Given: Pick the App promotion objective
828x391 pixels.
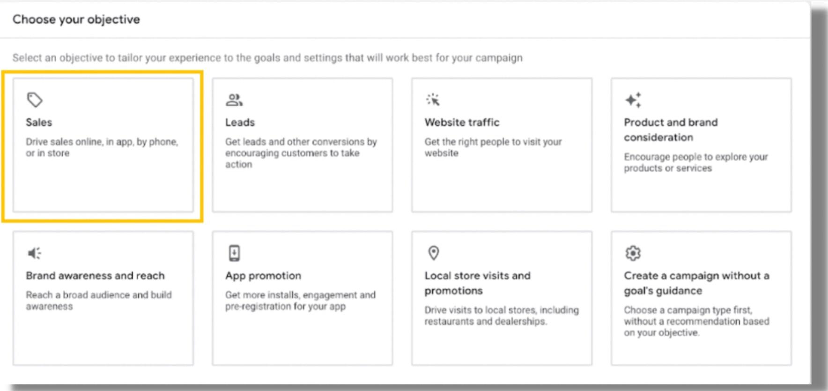Looking at the screenshot, I should 302,297.
